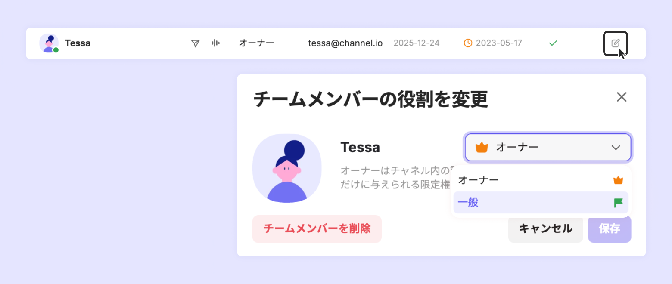Click the audio waveform icon in Tessa's row
Image resolution: width=672 pixels, height=284 pixels.
coord(216,43)
